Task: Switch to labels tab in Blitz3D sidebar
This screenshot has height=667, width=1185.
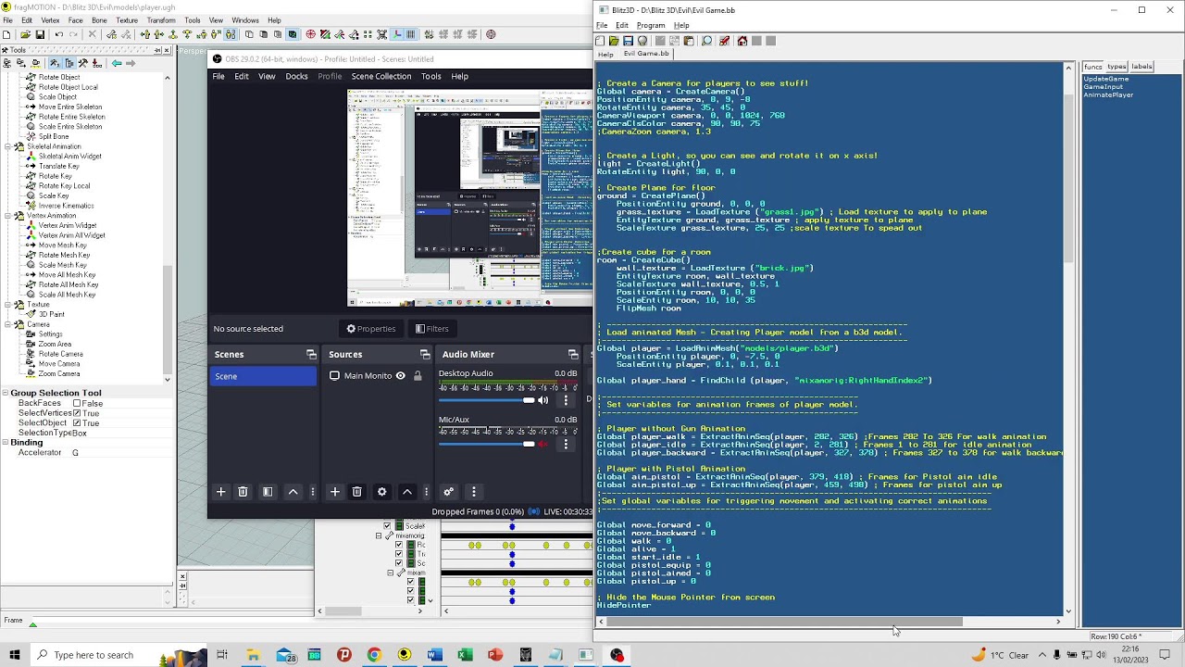Action: tap(1142, 67)
